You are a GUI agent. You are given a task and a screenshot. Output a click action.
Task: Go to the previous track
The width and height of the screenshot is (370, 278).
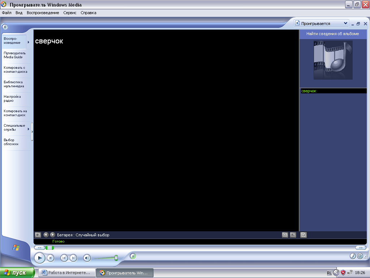[x=64, y=258]
